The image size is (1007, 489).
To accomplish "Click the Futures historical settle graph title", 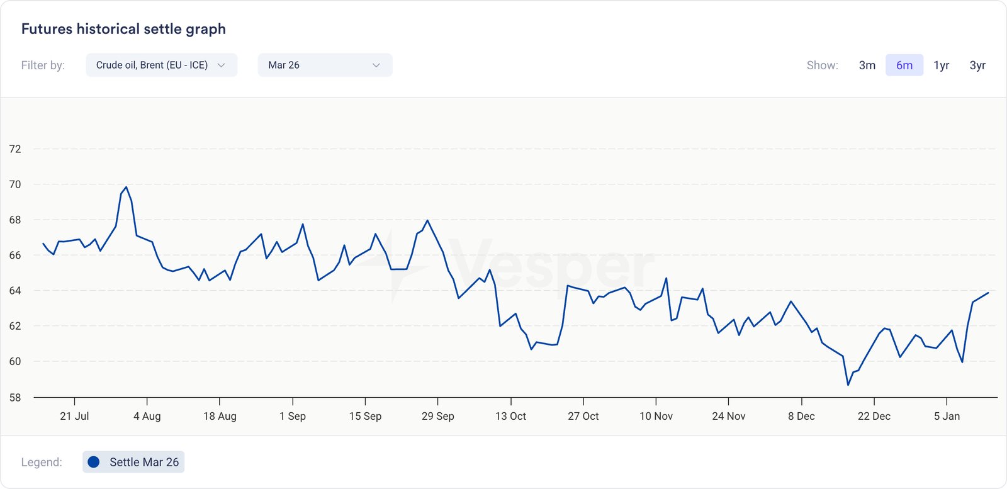I will coord(123,29).
